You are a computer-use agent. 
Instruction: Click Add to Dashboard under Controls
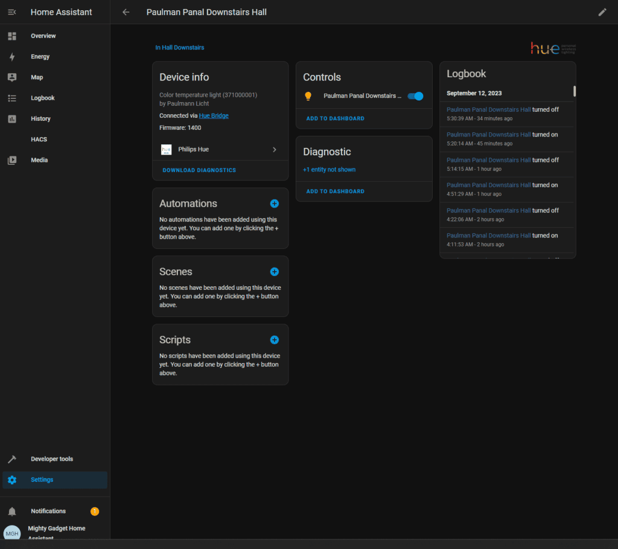[x=335, y=118]
